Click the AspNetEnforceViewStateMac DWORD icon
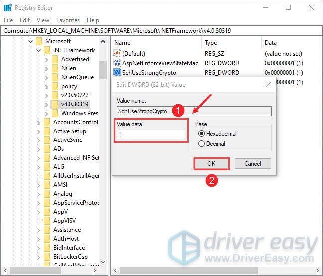 click(x=117, y=63)
